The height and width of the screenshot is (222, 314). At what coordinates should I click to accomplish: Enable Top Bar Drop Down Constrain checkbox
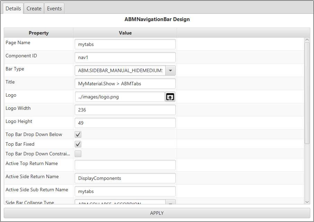coord(78,154)
